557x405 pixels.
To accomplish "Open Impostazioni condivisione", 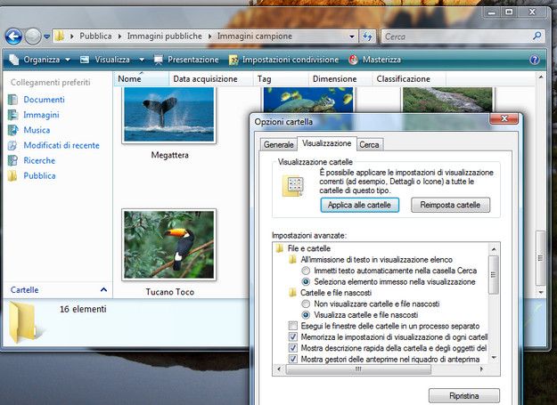I will point(283,60).
